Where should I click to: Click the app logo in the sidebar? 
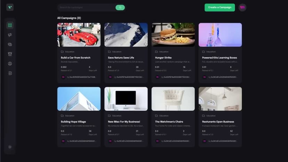(10, 7)
